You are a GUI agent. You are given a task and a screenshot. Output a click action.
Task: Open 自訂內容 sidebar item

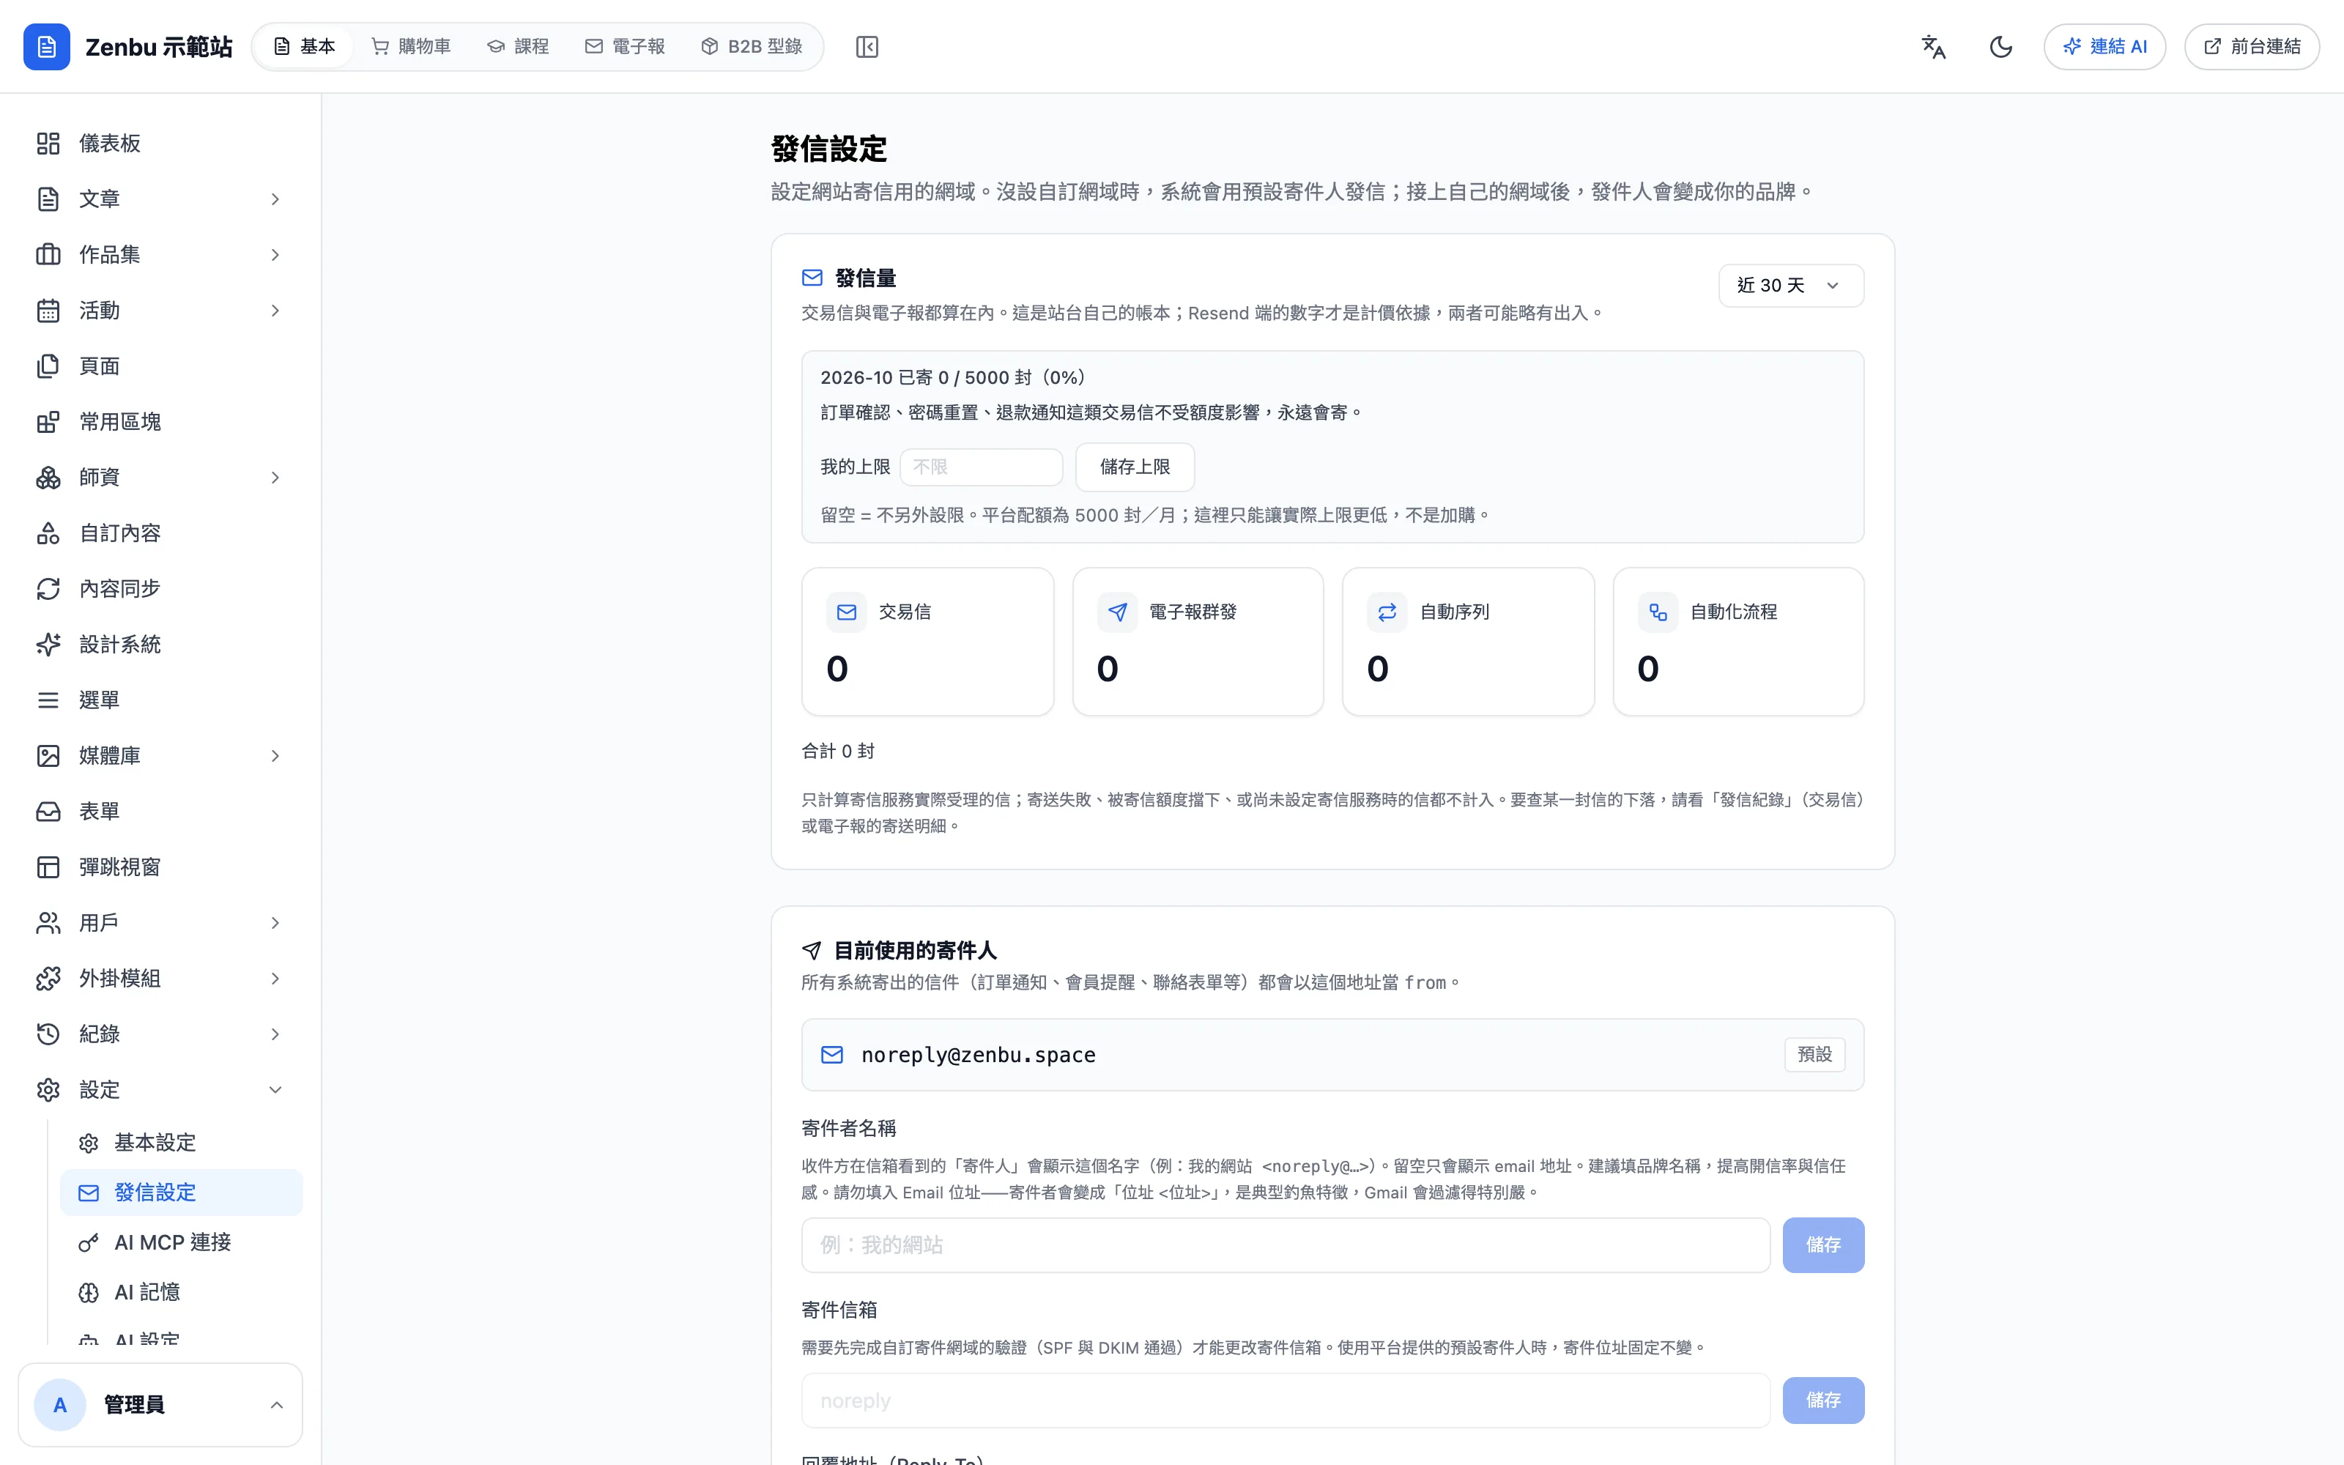(161, 533)
